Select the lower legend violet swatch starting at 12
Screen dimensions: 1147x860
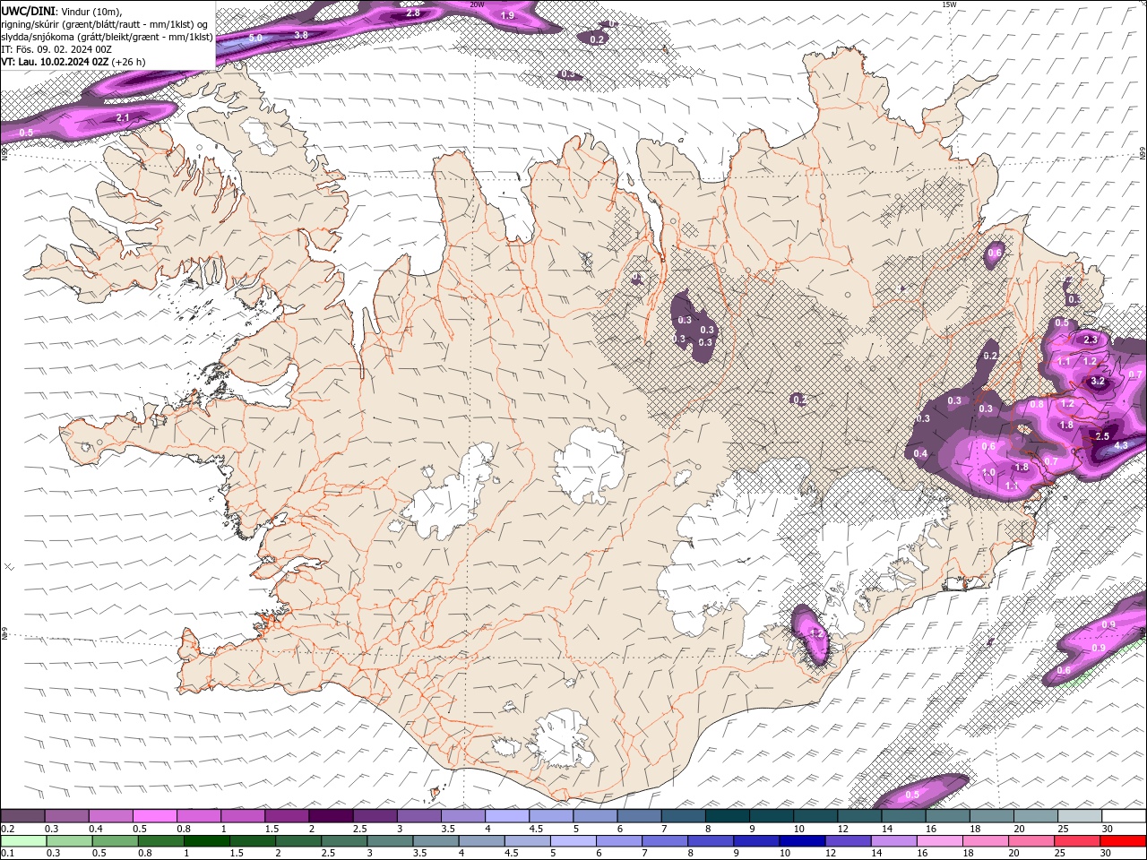(848, 841)
